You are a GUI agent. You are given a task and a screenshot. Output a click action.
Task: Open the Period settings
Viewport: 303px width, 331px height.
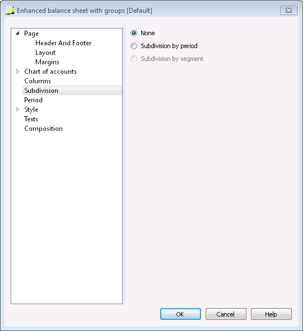pyautogui.click(x=34, y=100)
